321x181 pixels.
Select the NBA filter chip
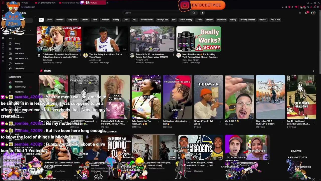(135, 20)
